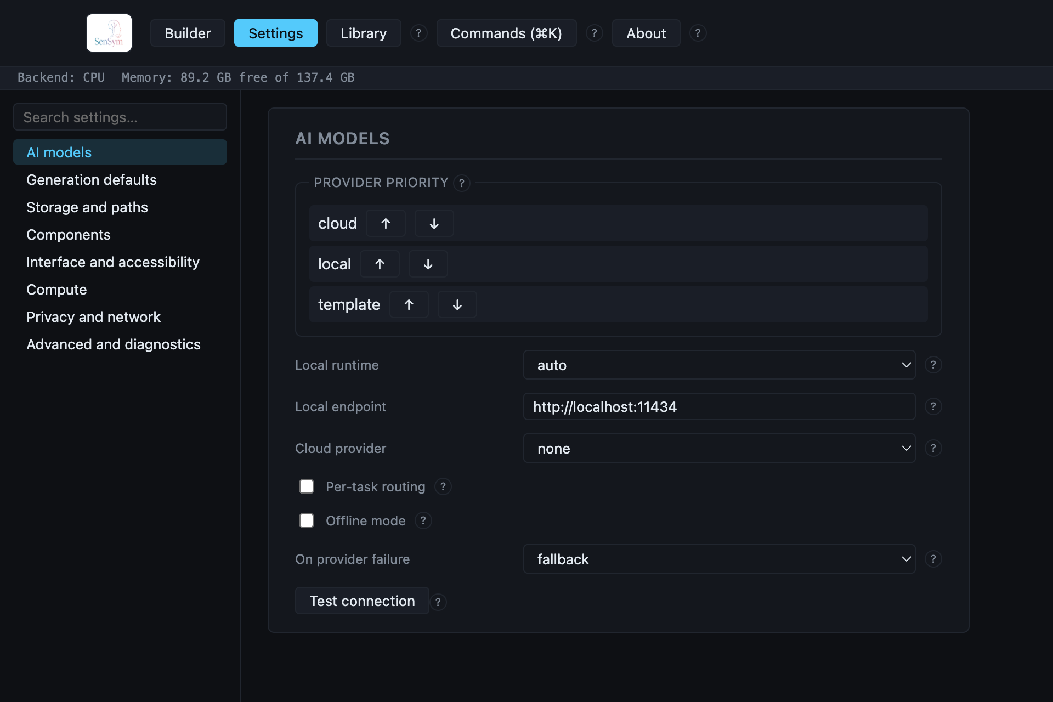Open Privacy and network settings
The height and width of the screenshot is (702, 1053).
120,316
